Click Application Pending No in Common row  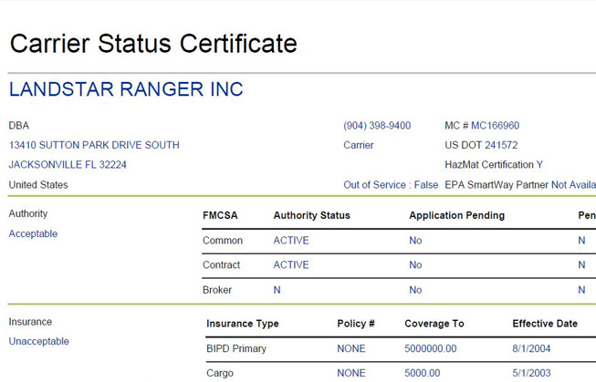(415, 241)
